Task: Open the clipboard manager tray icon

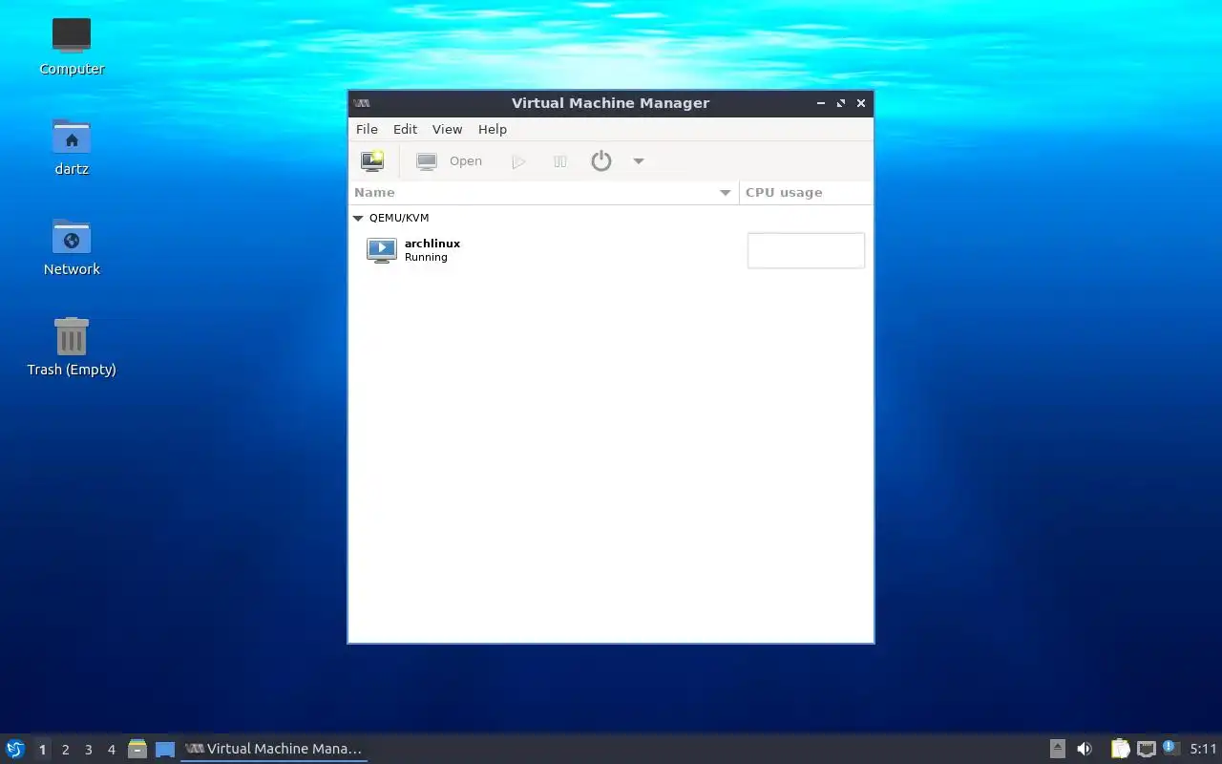Action: (x=1120, y=749)
